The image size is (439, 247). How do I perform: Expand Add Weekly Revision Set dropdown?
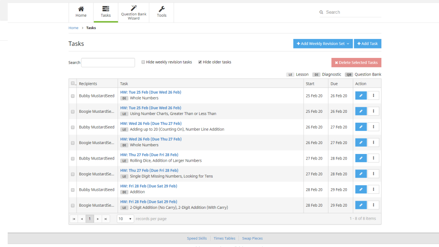[x=323, y=44]
